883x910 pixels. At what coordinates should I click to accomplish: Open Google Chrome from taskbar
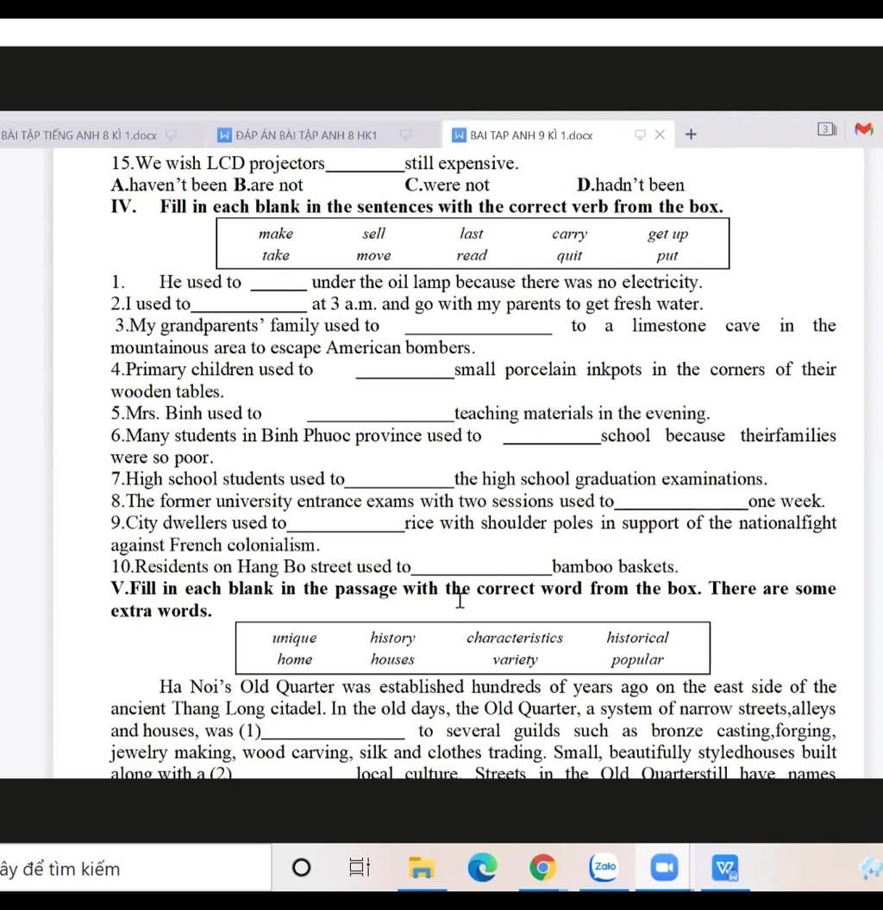[x=542, y=868]
